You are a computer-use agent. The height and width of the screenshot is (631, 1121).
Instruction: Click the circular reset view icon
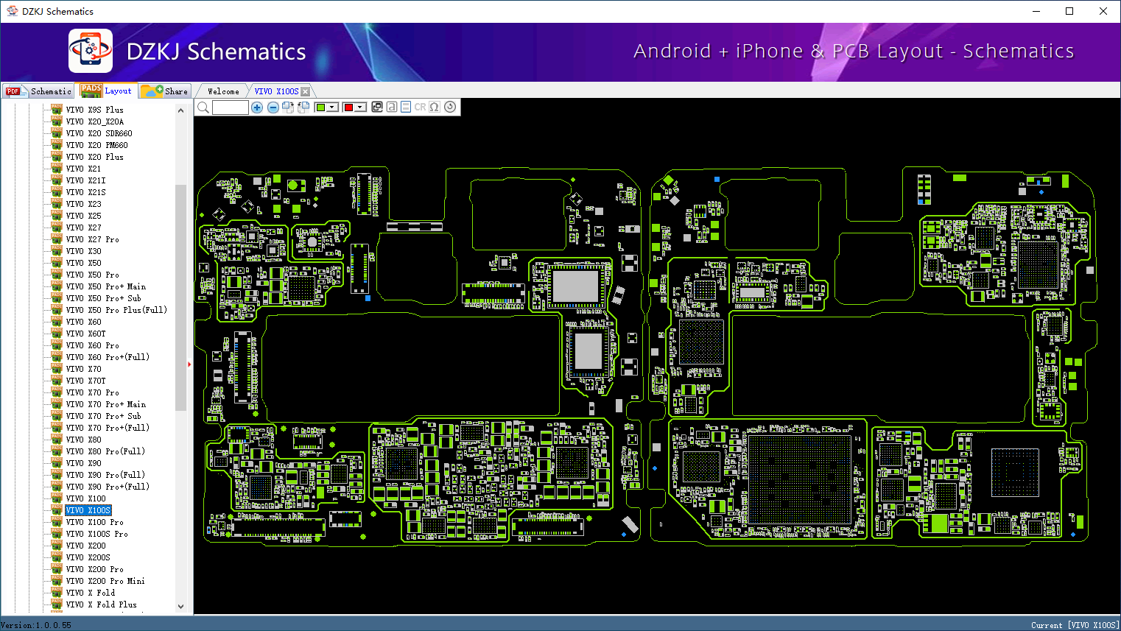[x=450, y=107]
